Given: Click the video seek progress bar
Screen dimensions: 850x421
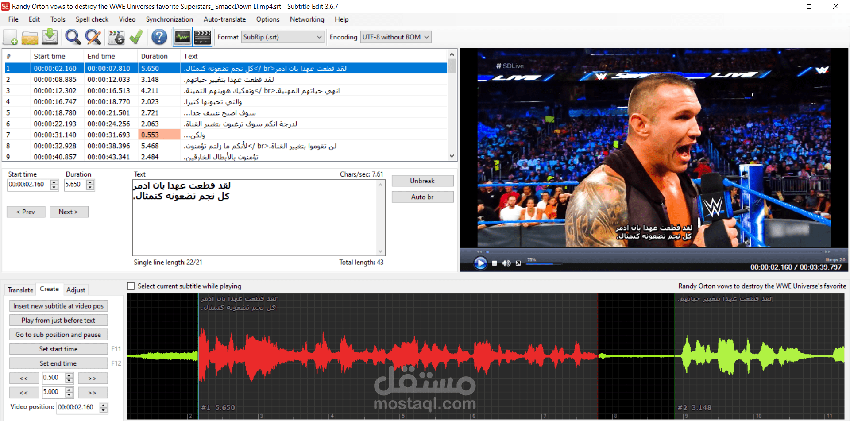Looking at the screenshot, I should (x=653, y=251).
